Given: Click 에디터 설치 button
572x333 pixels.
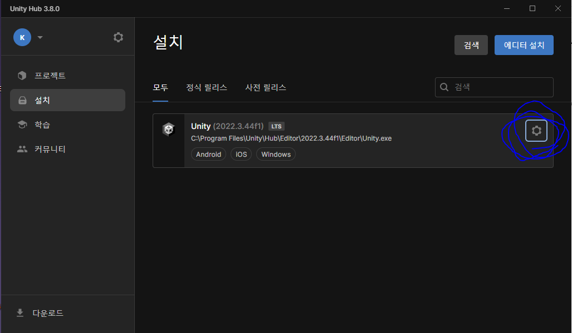Looking at the screenshot, I should click(x=524, y=45).
